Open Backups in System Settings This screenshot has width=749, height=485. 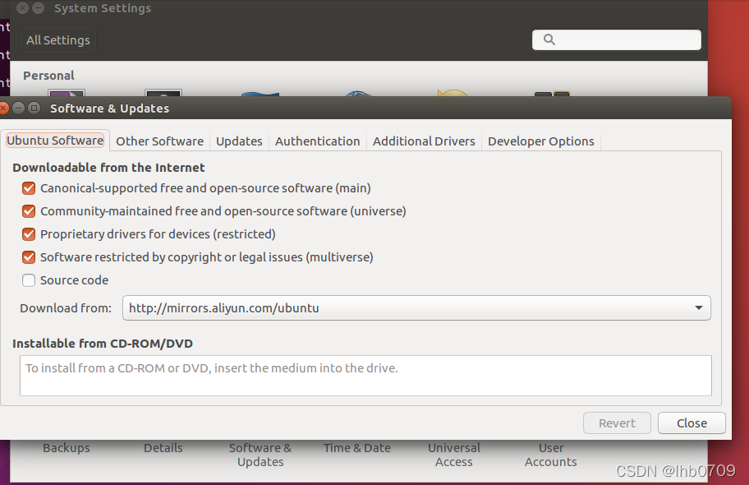(67, 448)
